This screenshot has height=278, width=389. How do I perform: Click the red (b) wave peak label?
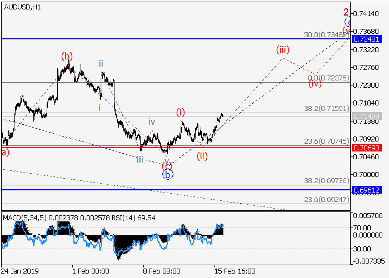(67, 56)
